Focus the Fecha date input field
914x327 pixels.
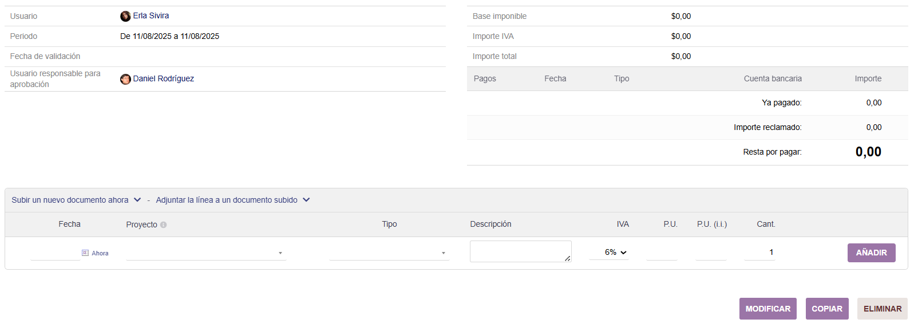coord(55,253)
